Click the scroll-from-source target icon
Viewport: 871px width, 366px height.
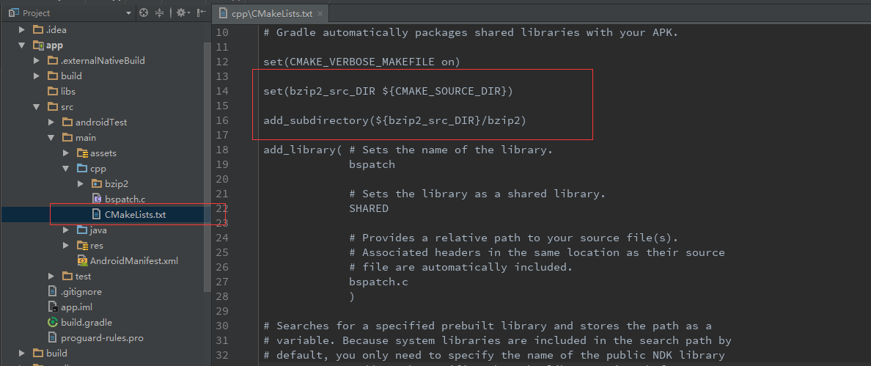(x=144, y=12)
